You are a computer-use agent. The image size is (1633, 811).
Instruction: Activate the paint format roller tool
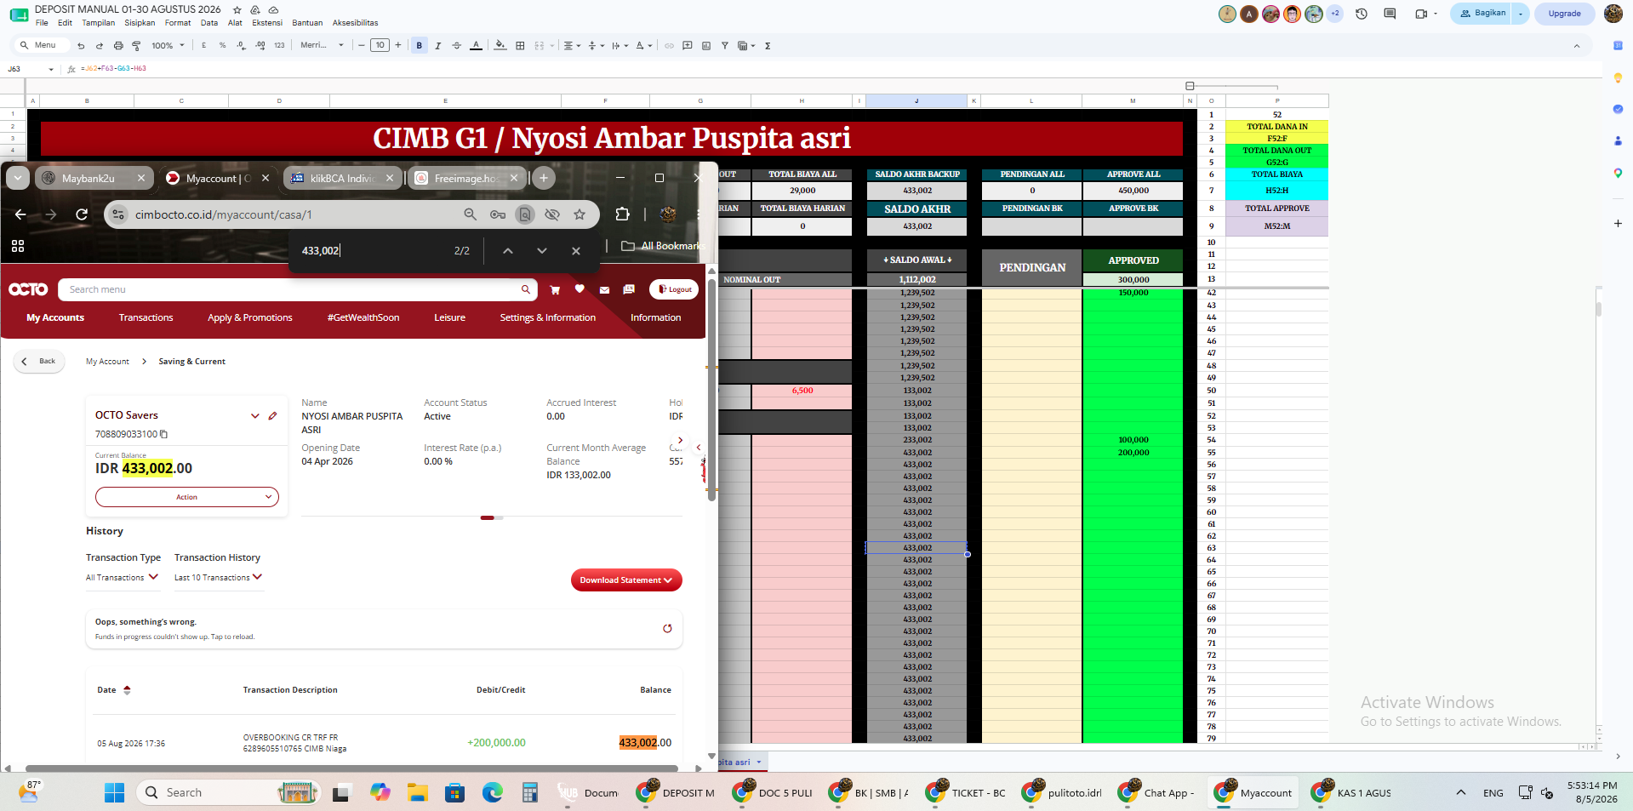(136, 46)
